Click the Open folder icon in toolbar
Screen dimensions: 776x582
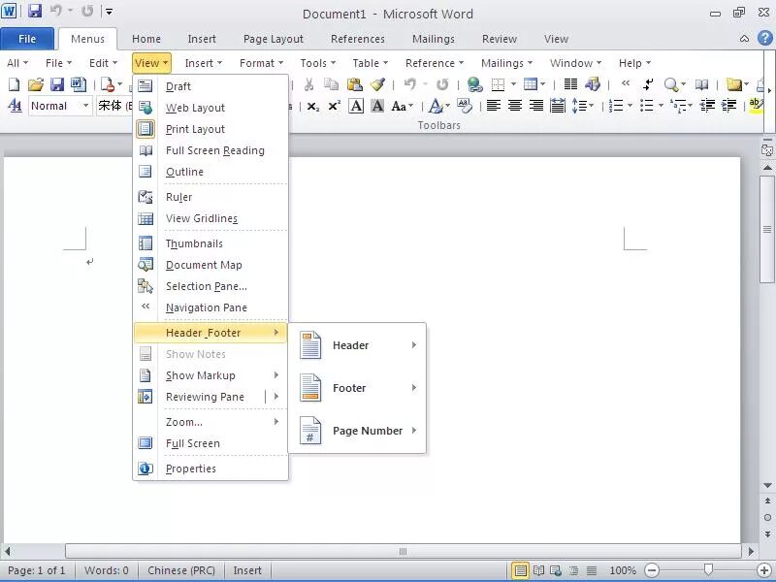coord(36,84)
